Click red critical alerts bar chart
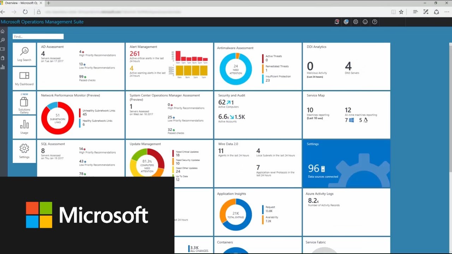 click(x=191, y=56)
